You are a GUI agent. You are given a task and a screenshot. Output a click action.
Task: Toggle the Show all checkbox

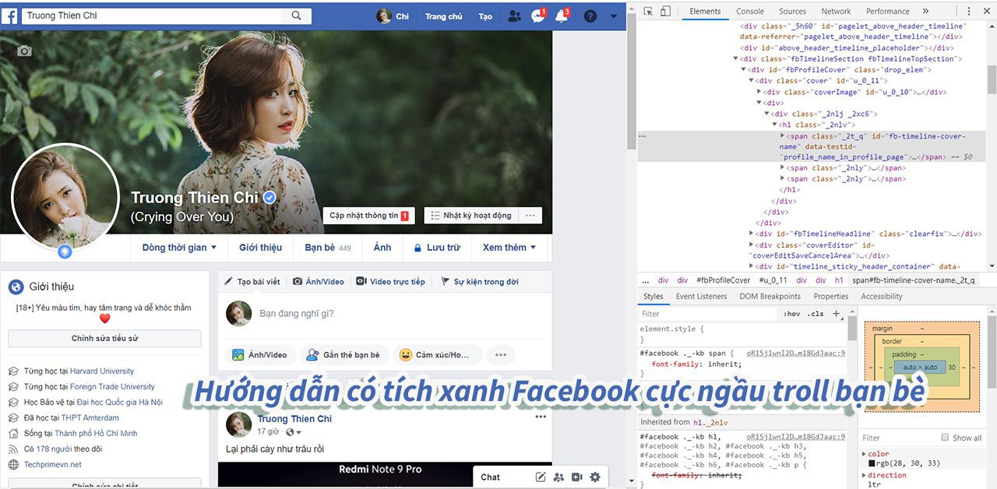pyautogui.click(x=945, y=437)
